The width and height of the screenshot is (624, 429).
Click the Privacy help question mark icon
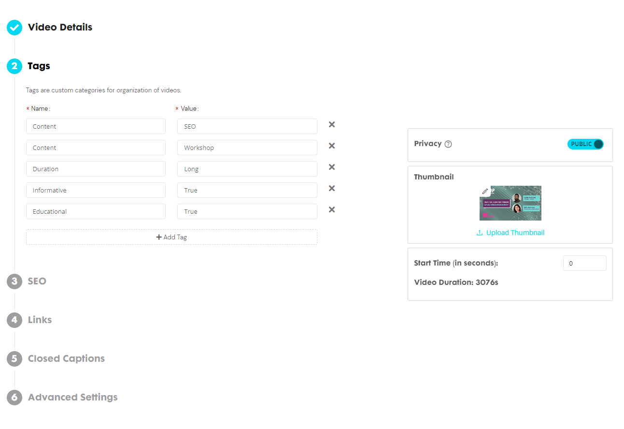(448, 144)
